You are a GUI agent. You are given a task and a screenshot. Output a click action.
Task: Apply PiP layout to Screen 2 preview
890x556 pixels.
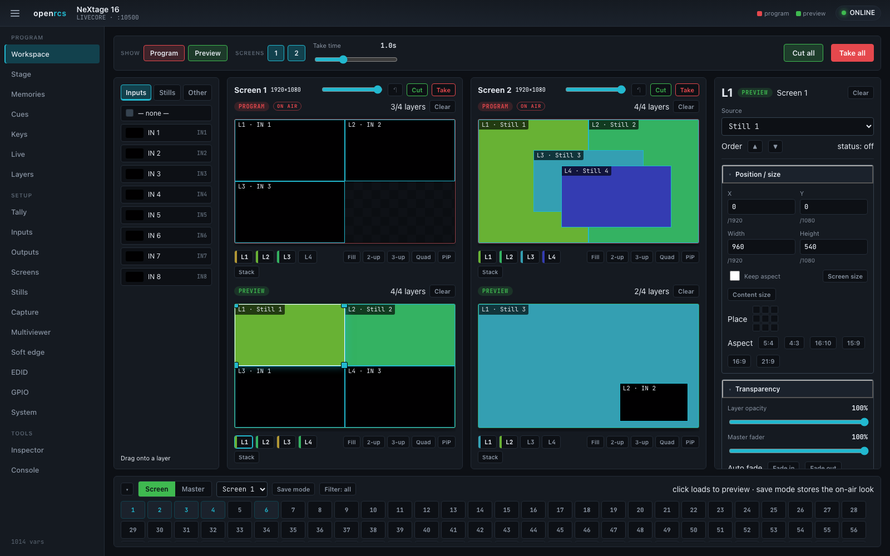690,442
